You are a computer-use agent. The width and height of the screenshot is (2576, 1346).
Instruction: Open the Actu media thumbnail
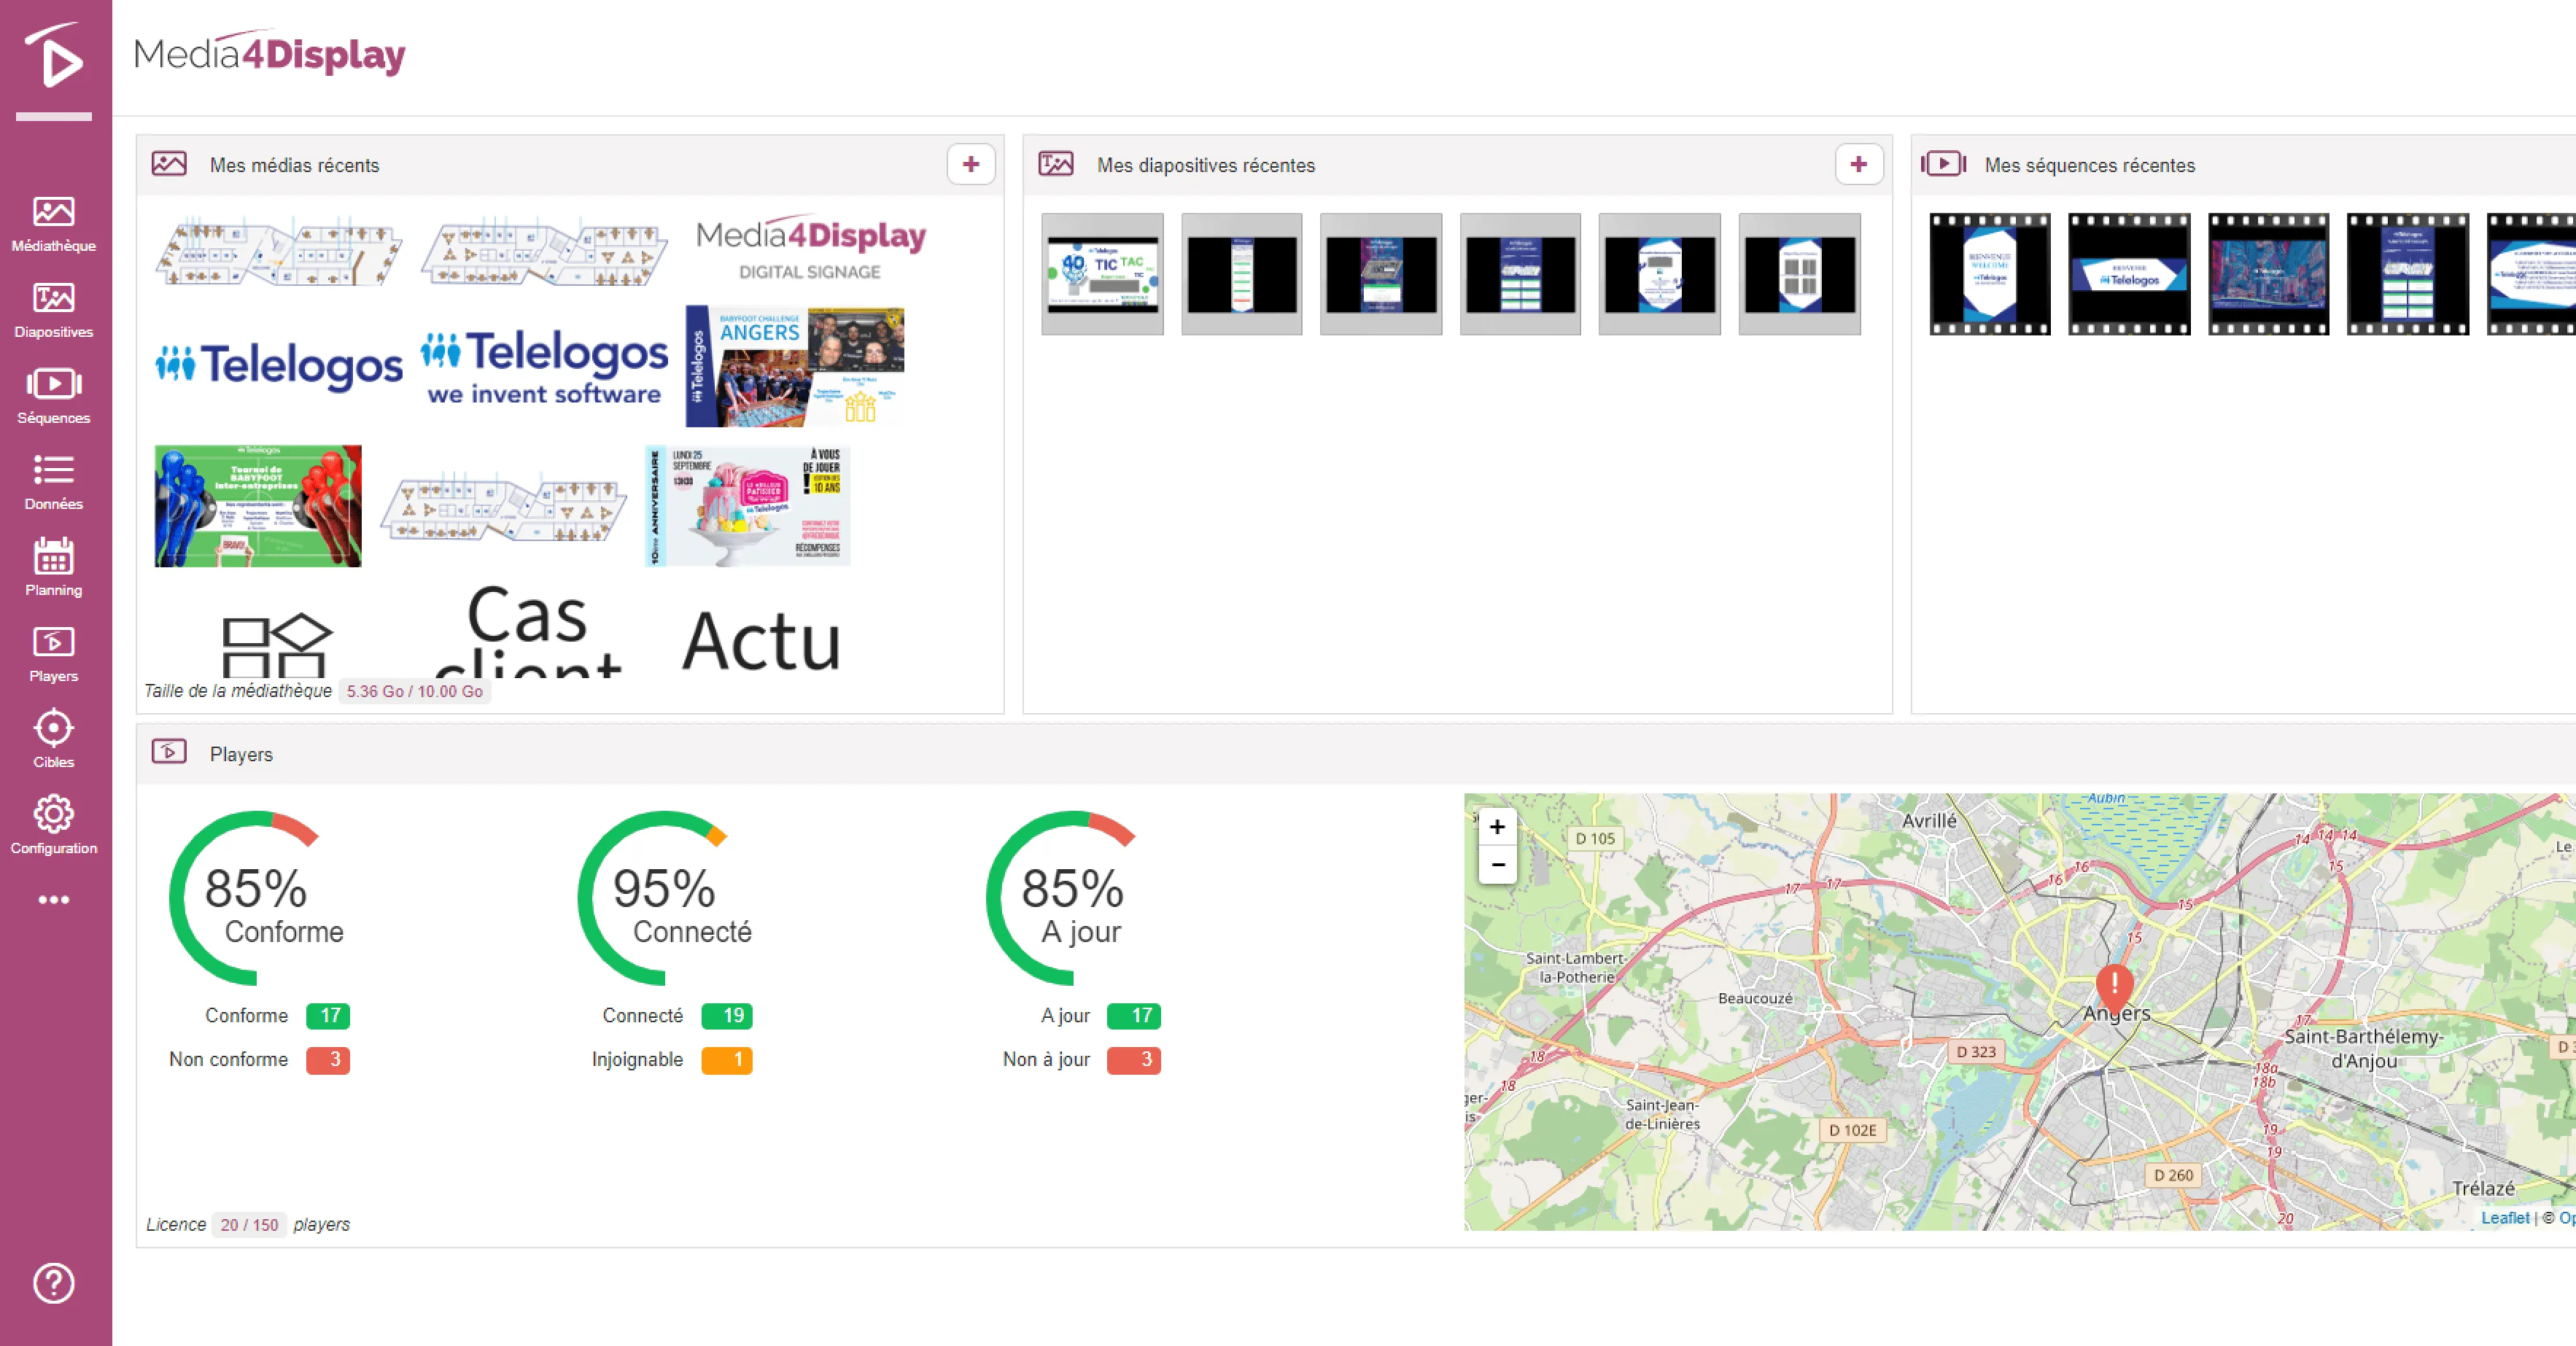762,641
